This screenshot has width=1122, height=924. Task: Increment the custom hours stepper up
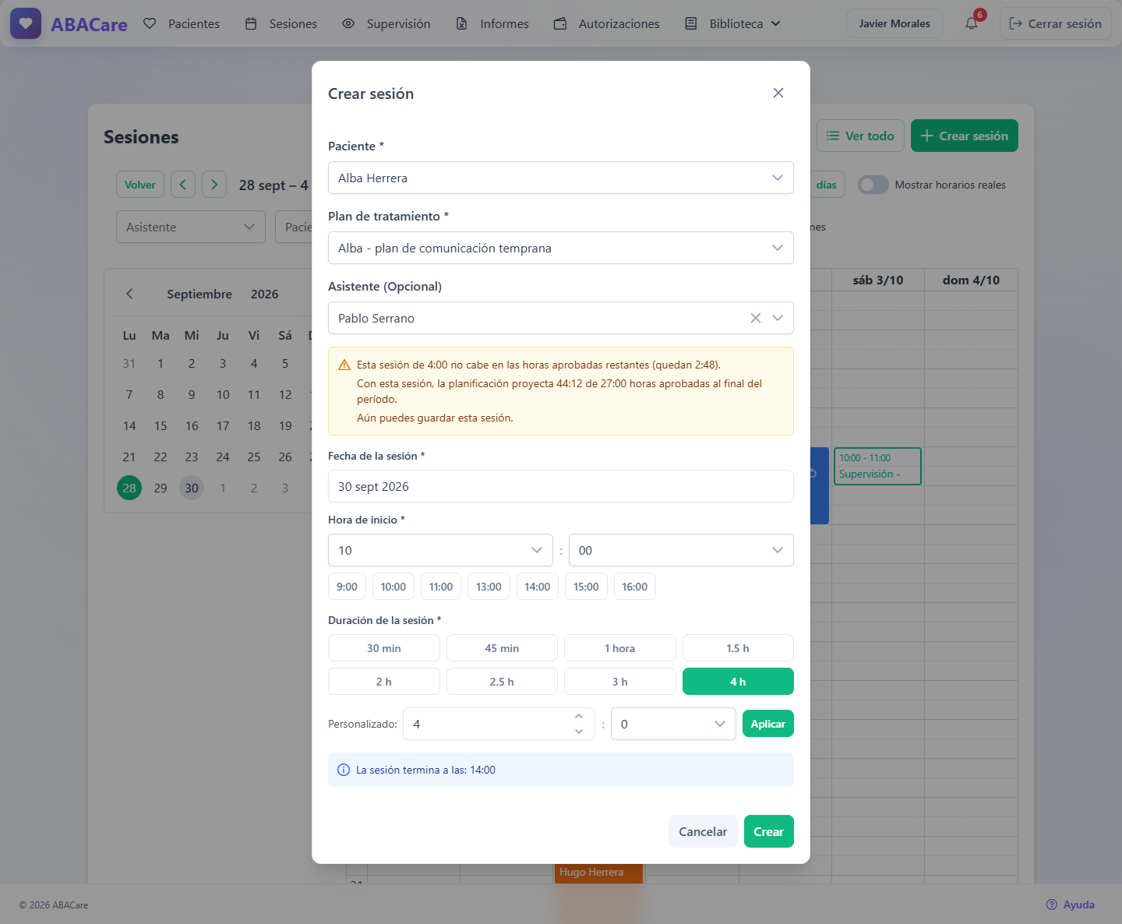click(578, 716)
